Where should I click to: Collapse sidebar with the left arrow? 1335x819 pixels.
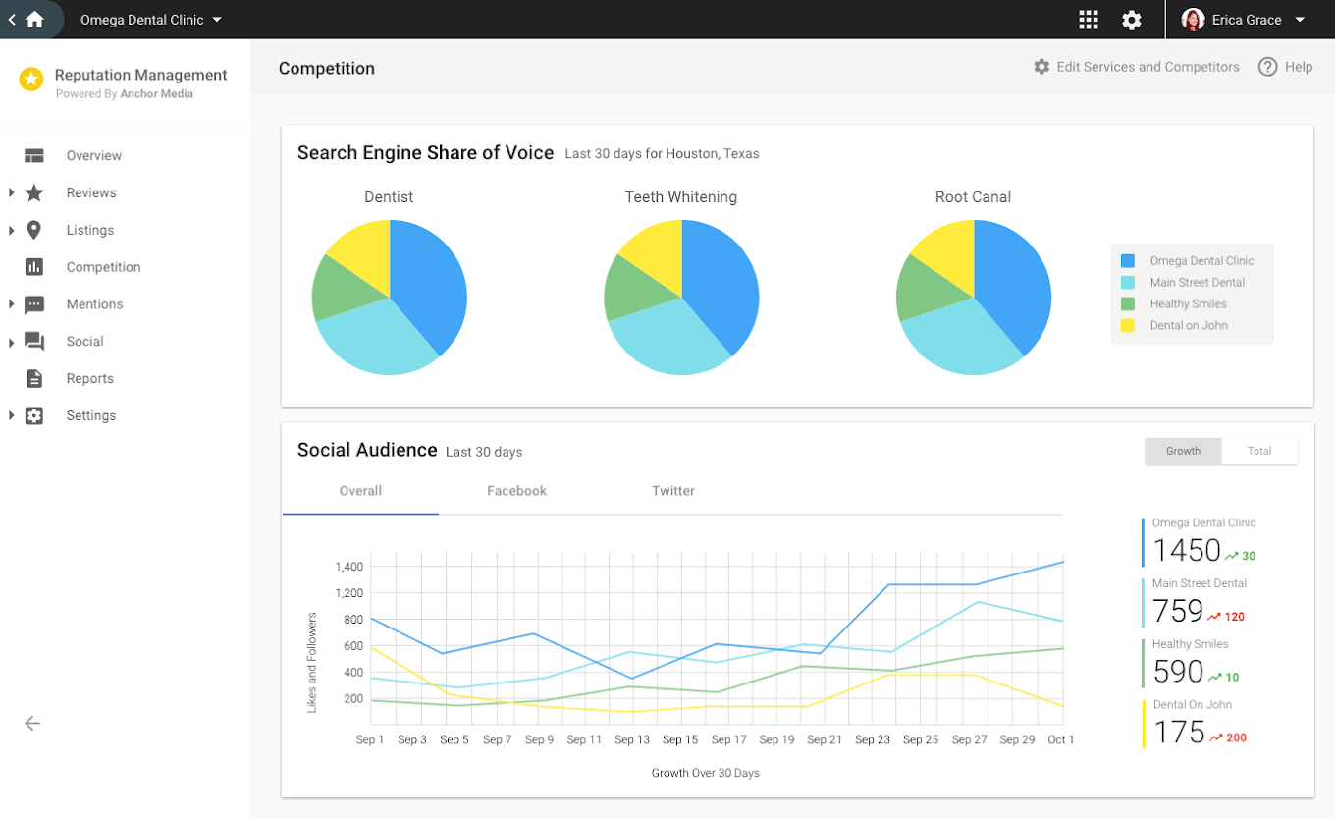[x=32, y=724]
